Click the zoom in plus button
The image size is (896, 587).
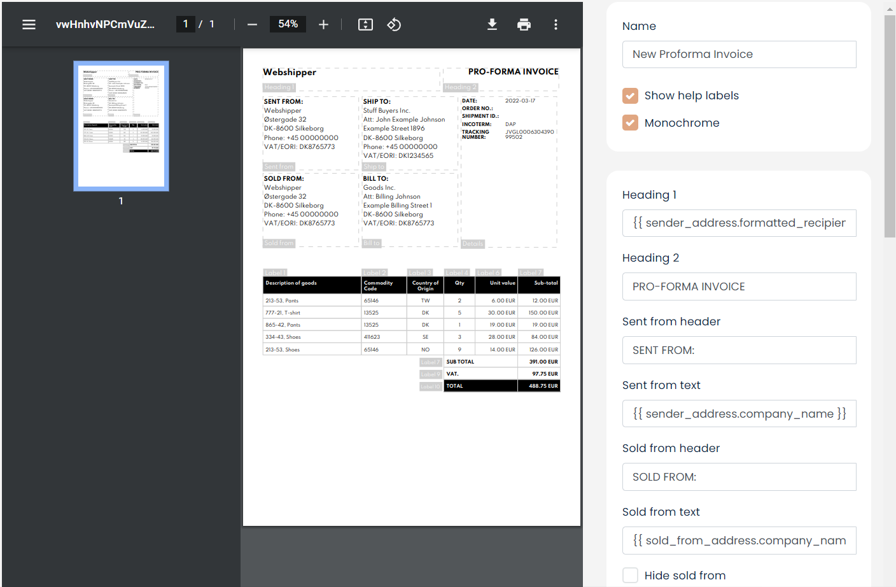pyautogui.click(x=323, y=24)
